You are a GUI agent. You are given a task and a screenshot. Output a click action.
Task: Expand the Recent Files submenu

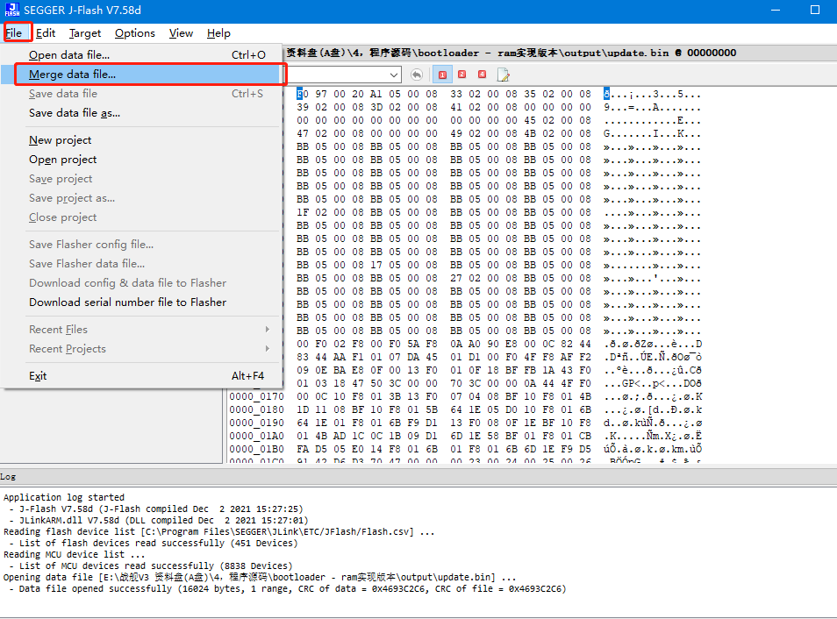(x=149, y=330)
